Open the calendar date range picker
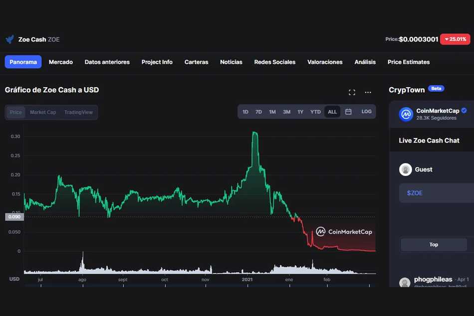The height and width of the screenshot is (316, 474). point(348,112)
